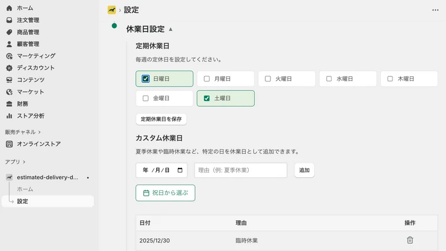Open ディスカウント in the sidebar

(36, 68)
